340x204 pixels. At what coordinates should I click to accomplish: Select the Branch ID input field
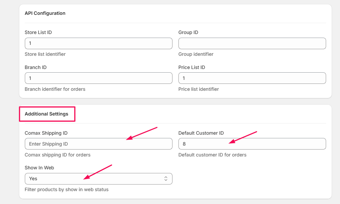98,78
